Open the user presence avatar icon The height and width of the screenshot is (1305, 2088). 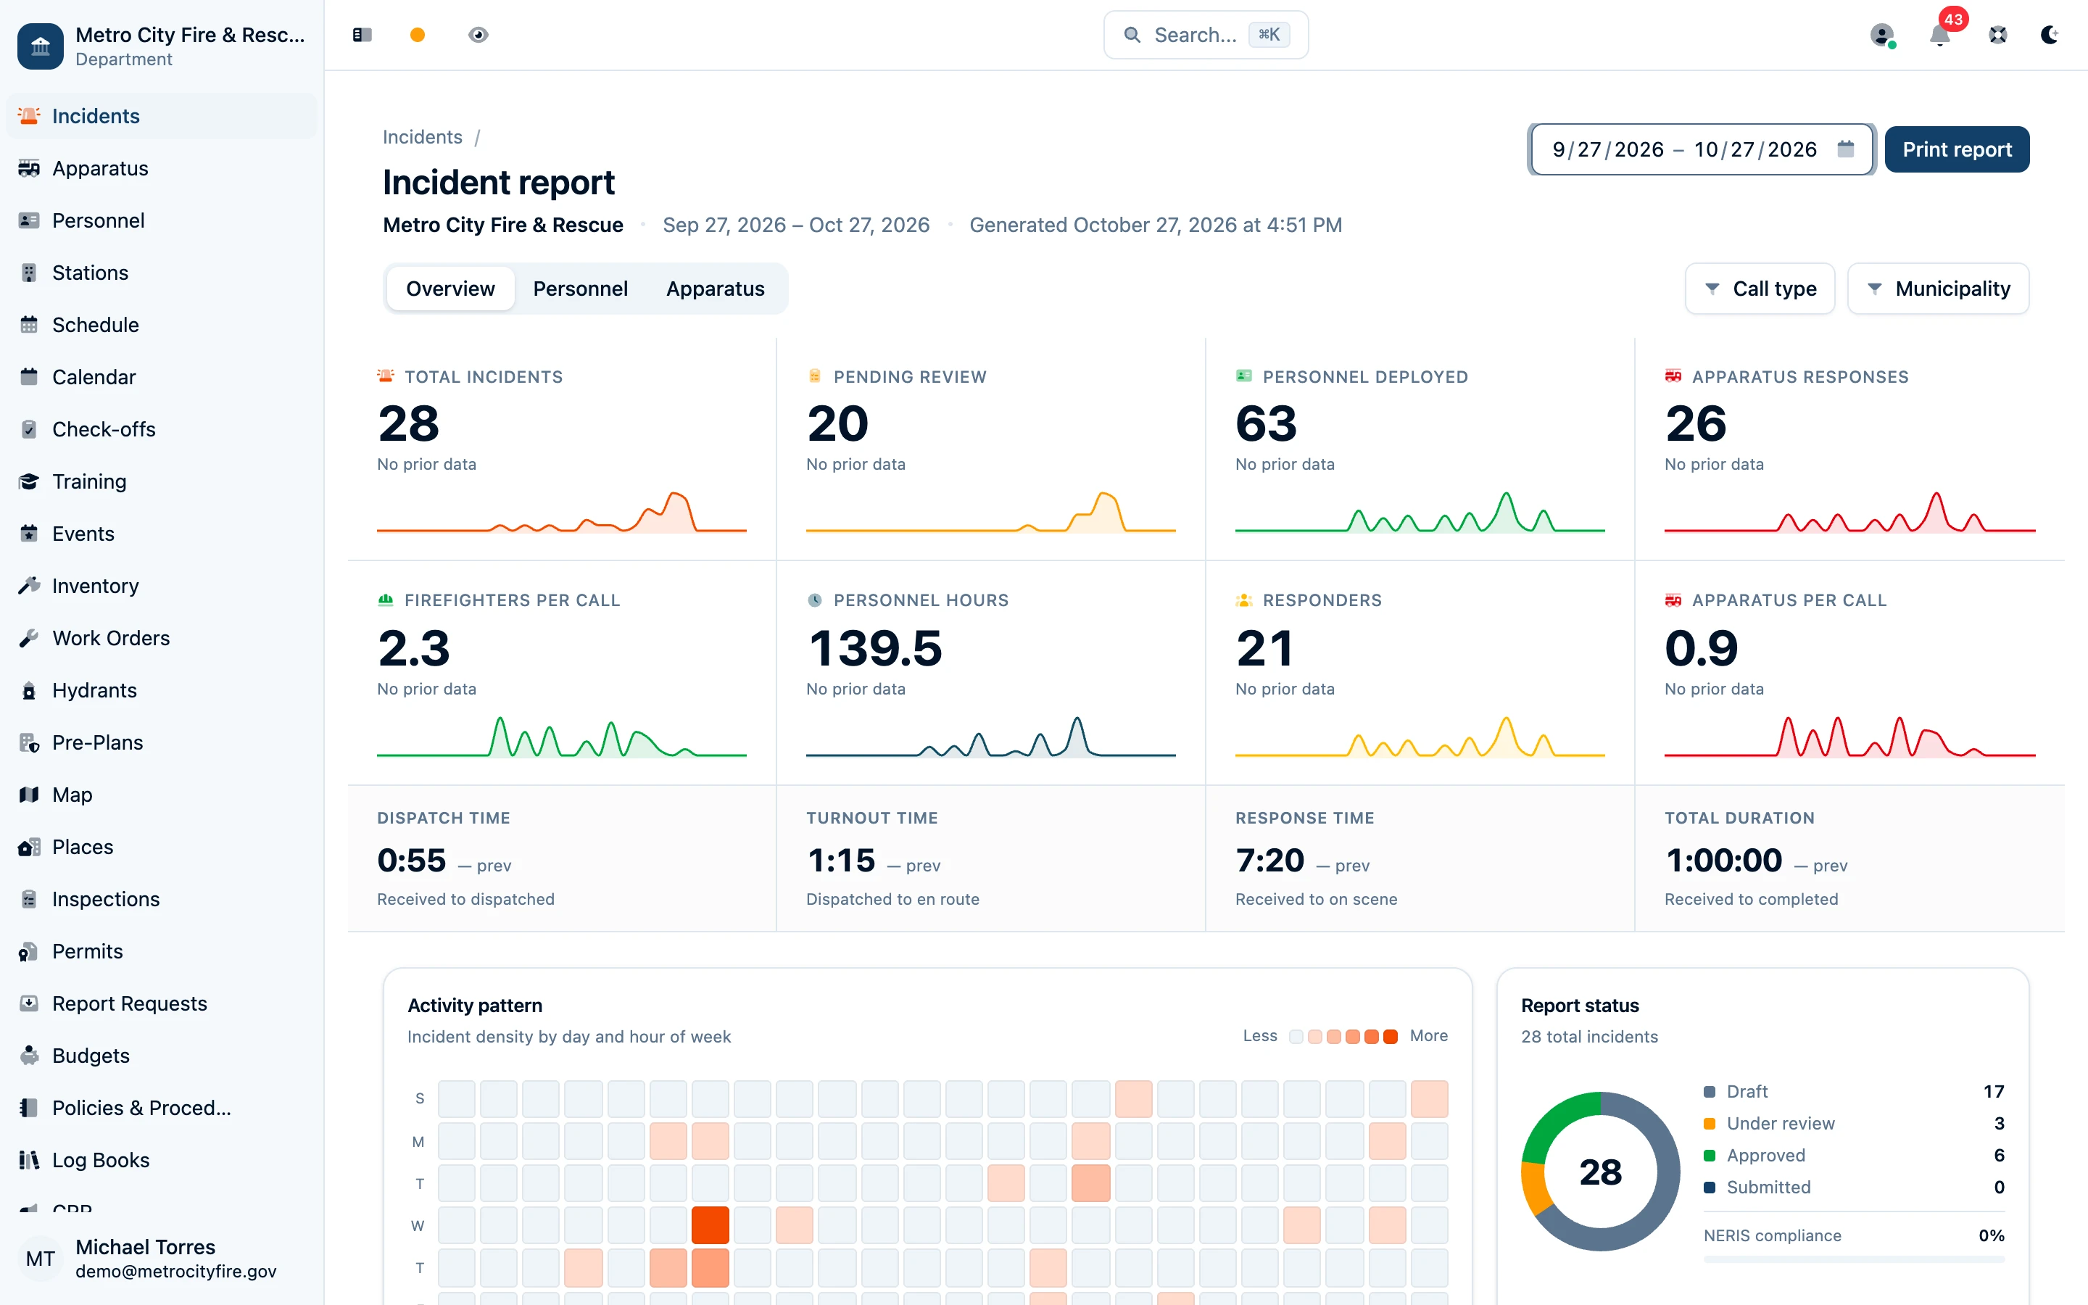(x=1882, y=35)
